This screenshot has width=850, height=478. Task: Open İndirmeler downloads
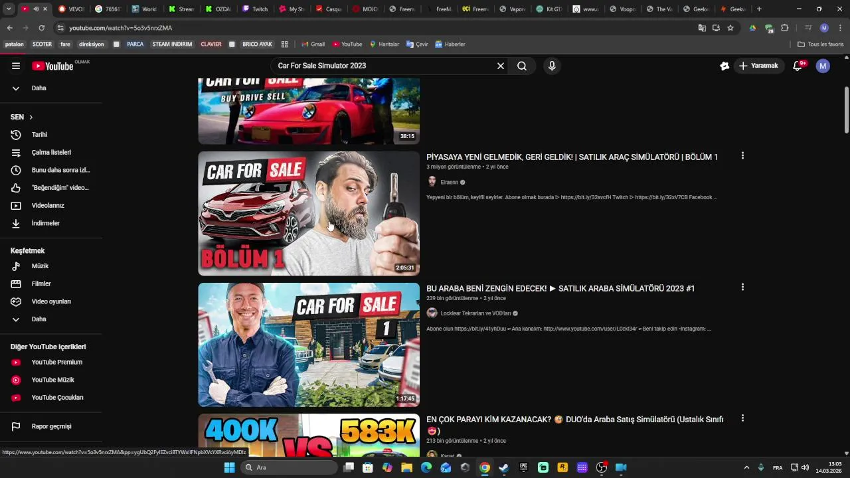[45, 223]
